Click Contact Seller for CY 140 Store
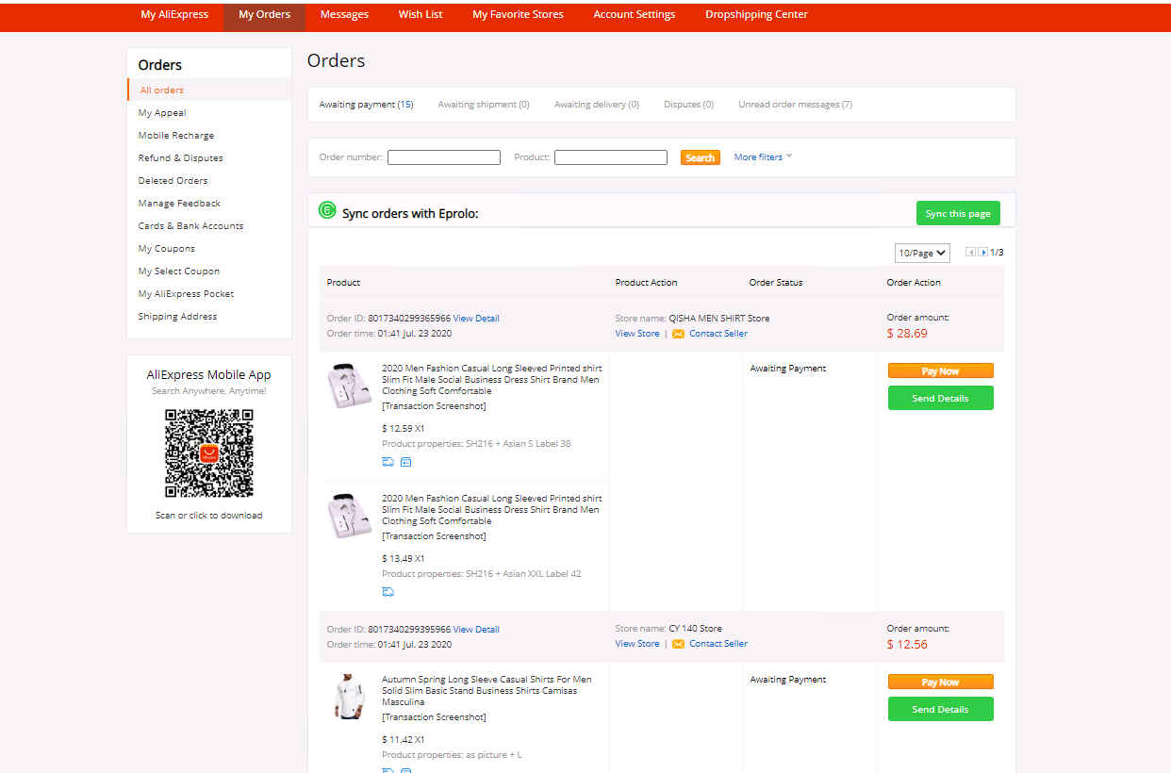The height and width of the screenshot is (773, 1171). 718,644
